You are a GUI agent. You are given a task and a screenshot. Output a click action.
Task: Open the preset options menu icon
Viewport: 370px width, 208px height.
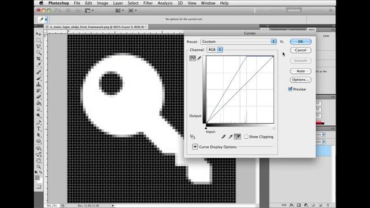click(282, 42)
